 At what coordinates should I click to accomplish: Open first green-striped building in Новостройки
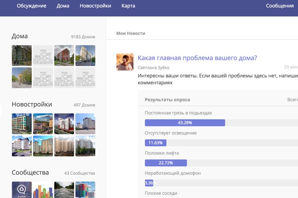pos(22,124)
